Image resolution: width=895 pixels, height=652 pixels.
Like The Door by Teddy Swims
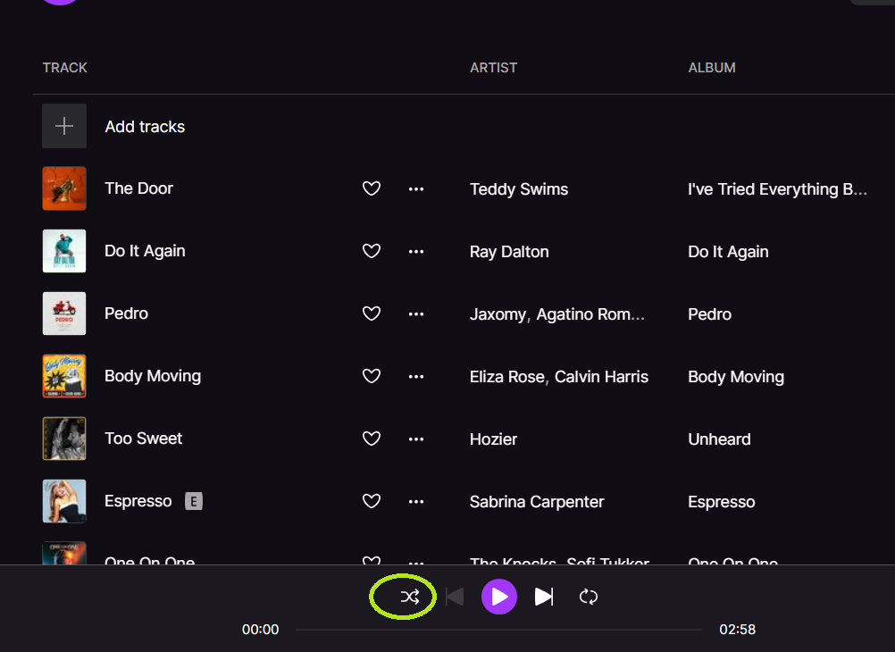[372, 188]
